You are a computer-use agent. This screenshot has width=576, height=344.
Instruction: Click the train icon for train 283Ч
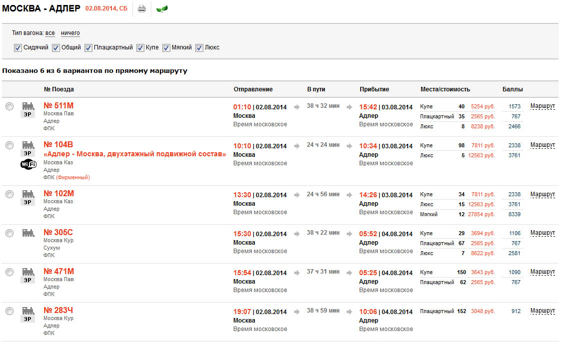pyautogui.click(x=28, y=311)
